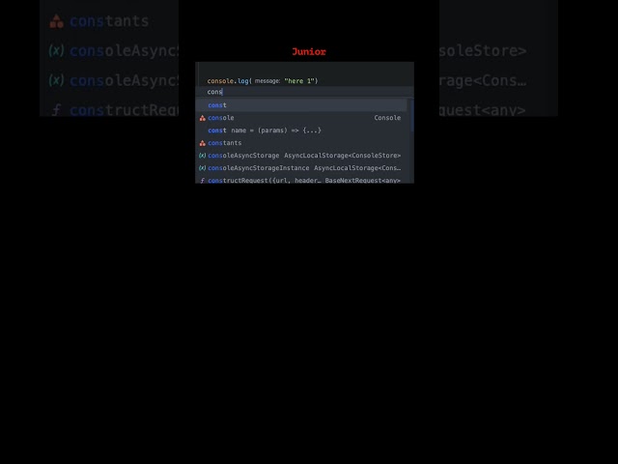Viewport: 618px width, 464px height.
Task: Choose the "consoleAsyncStorageInstance" suggestion
Action: tap(300, 168)
